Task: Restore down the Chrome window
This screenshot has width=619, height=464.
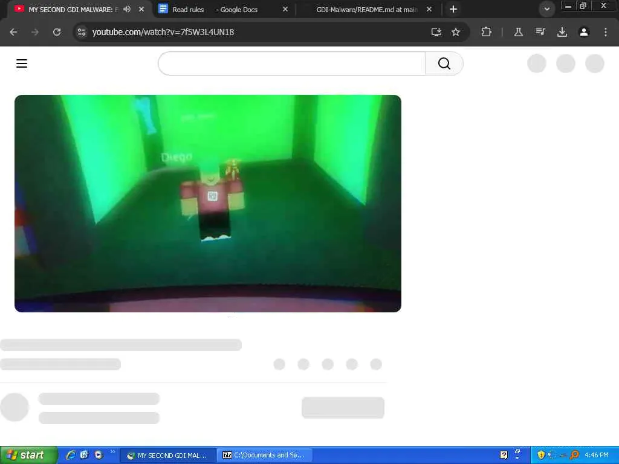Action: (x=583, y=6)
